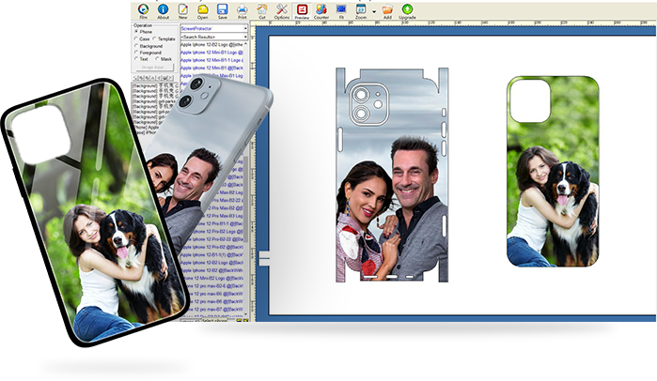The height and width of the screenshot is (381, 657).
Task: Select the Foreground operation radio button
Action: (136, 53)
